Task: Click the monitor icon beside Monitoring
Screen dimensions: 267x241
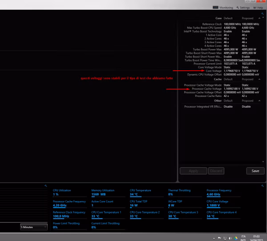Action: point(215,7)
